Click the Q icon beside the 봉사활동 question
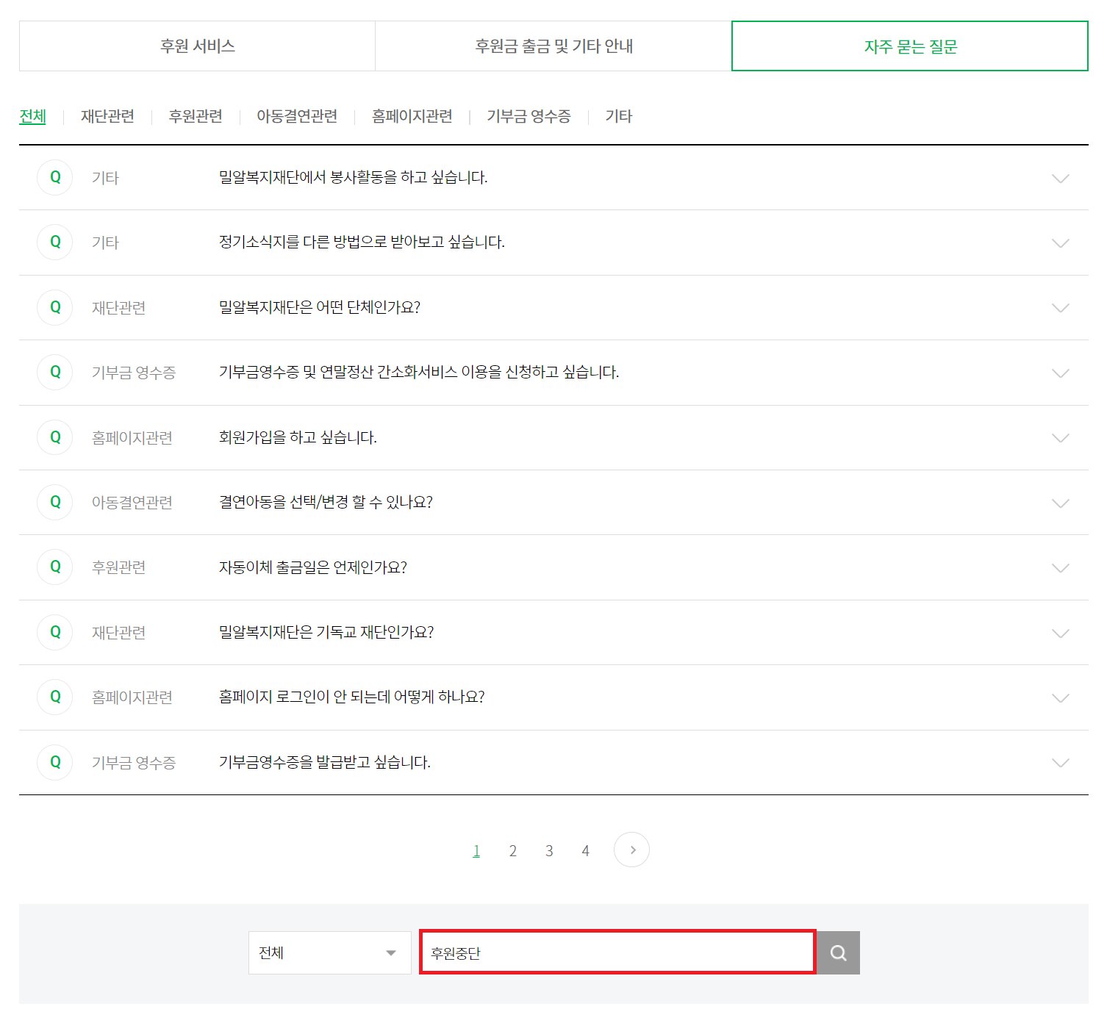The width and height of the screenshot is (1107, 1023). coord(54,177)
